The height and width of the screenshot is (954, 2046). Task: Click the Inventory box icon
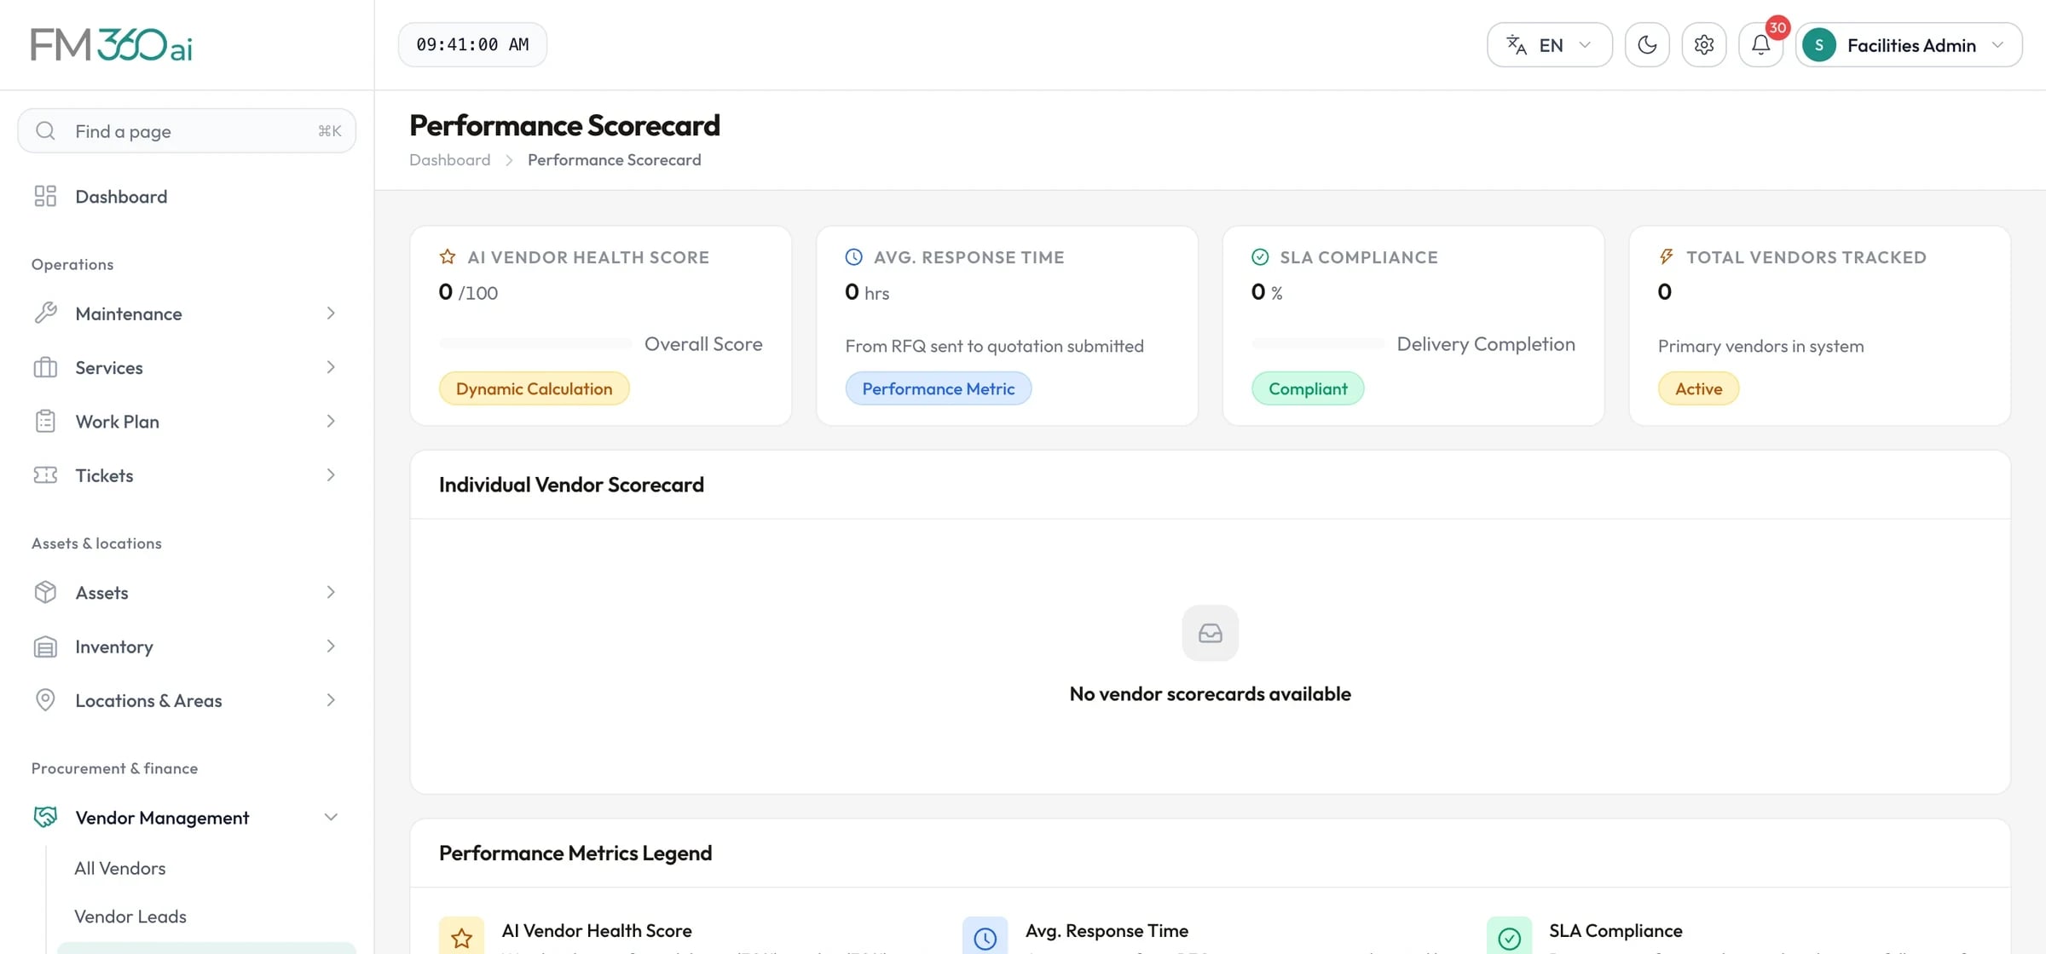click(x=45, y=647)
